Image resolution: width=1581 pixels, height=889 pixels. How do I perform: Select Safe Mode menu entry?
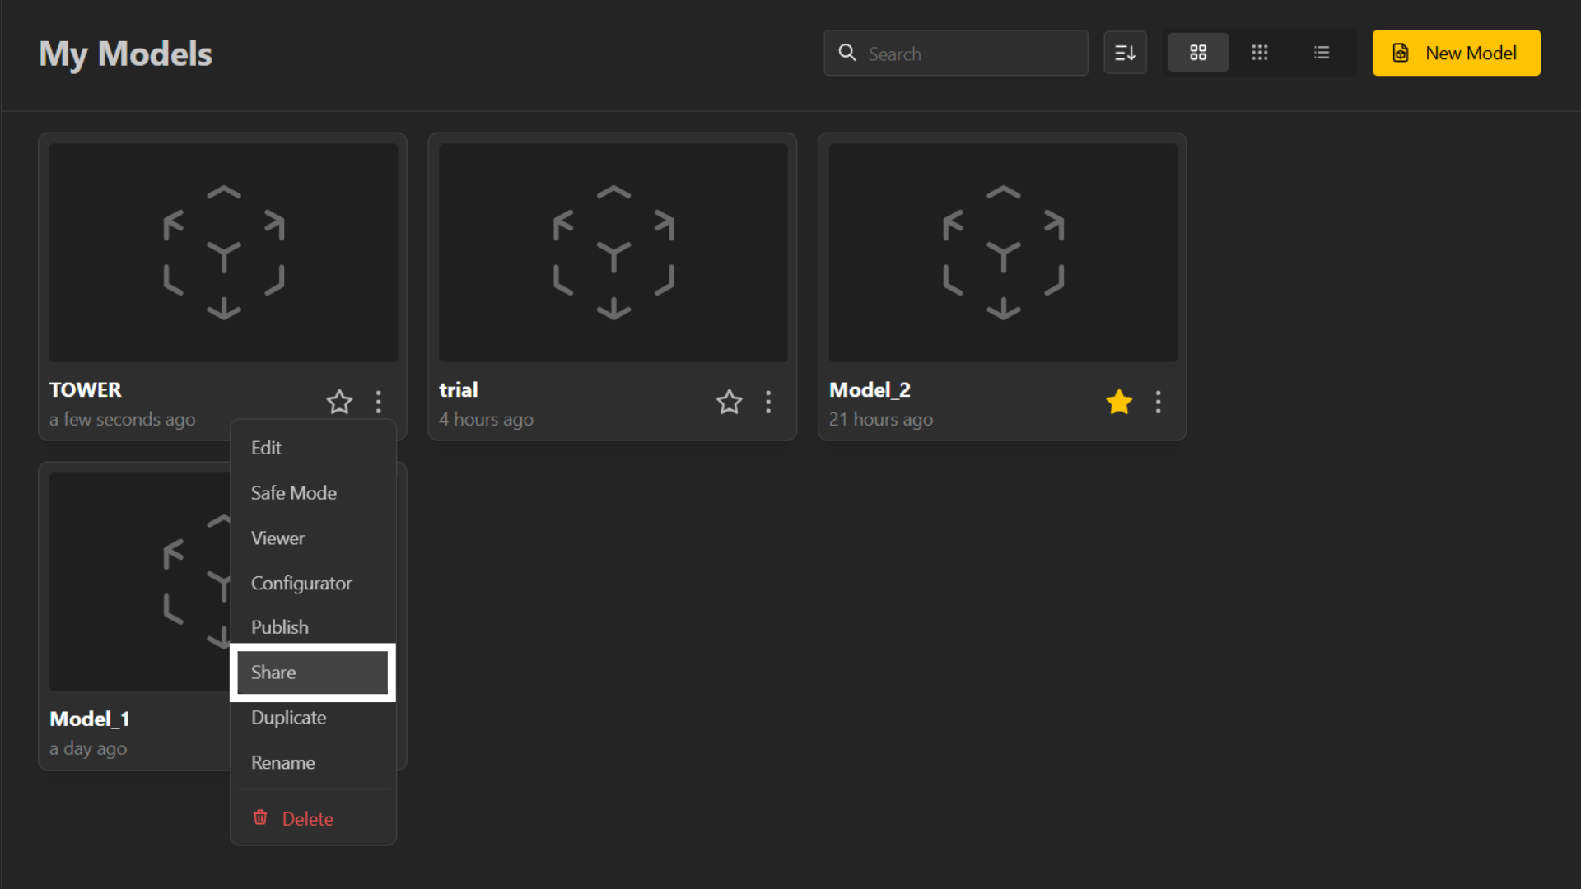294,493
